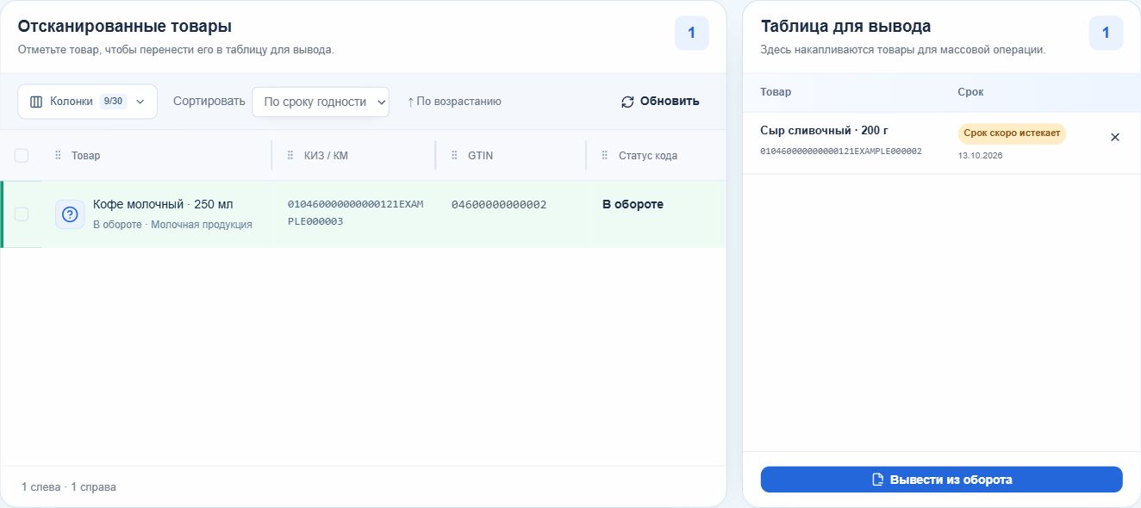Click the 1 слева · 1 справа footer text
The width and height of the screenshot is (1141, 508).
(x=69, y=487)
